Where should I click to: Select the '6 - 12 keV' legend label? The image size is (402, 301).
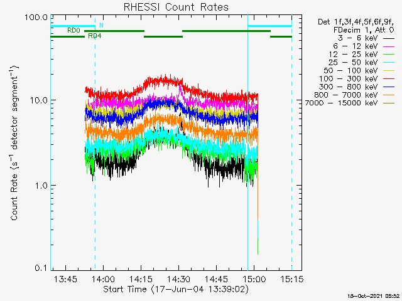356,46
